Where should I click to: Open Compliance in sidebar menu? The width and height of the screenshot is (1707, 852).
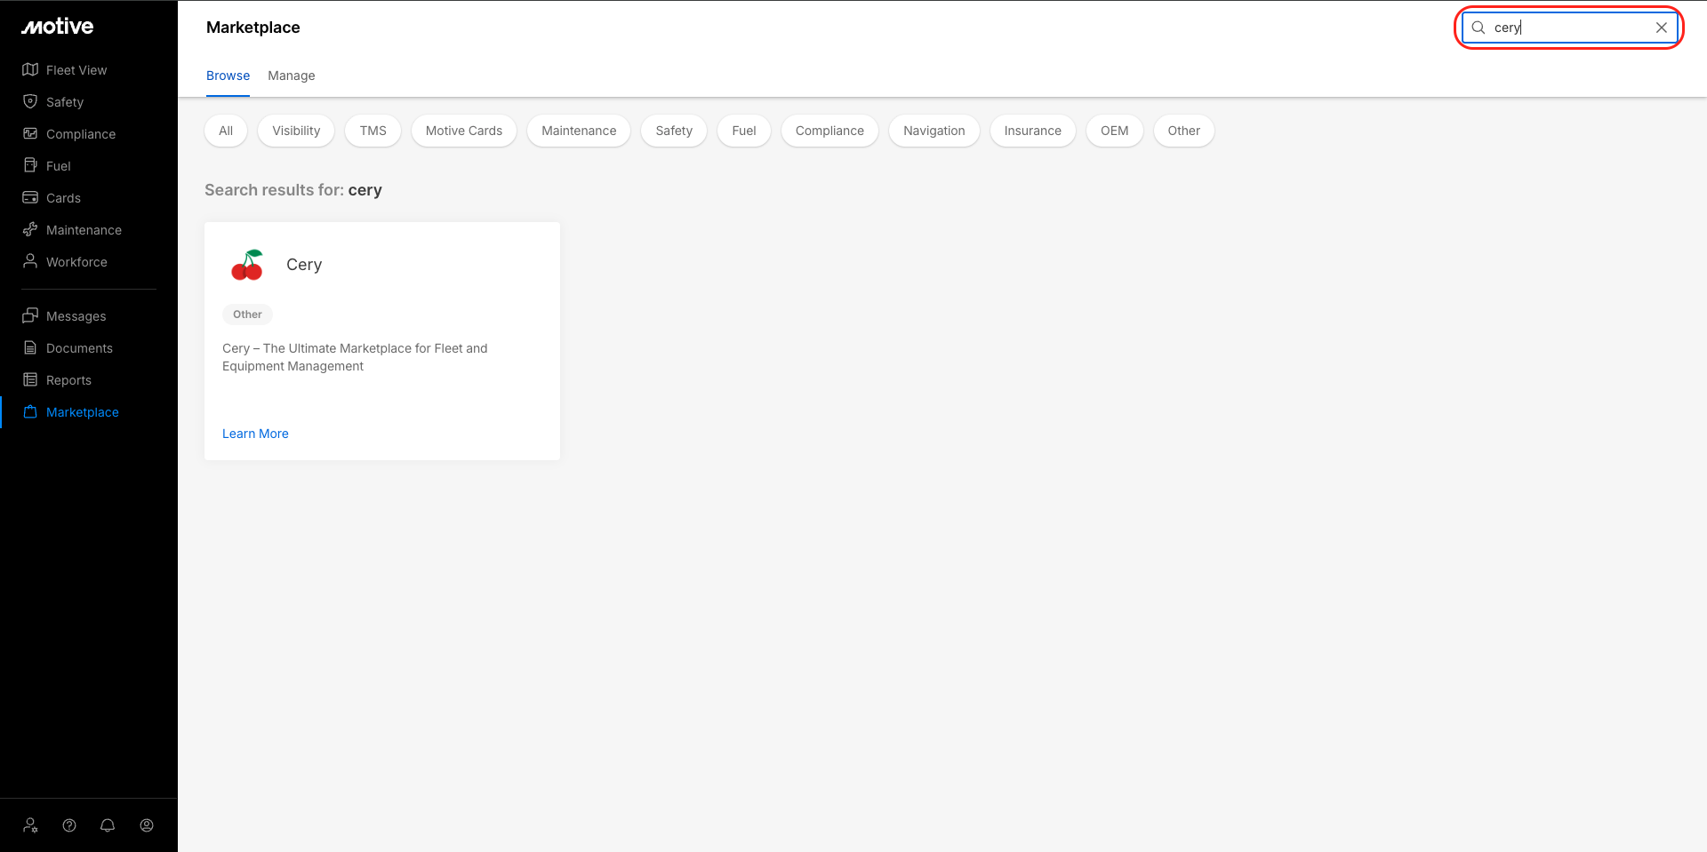tap(81, 134)
